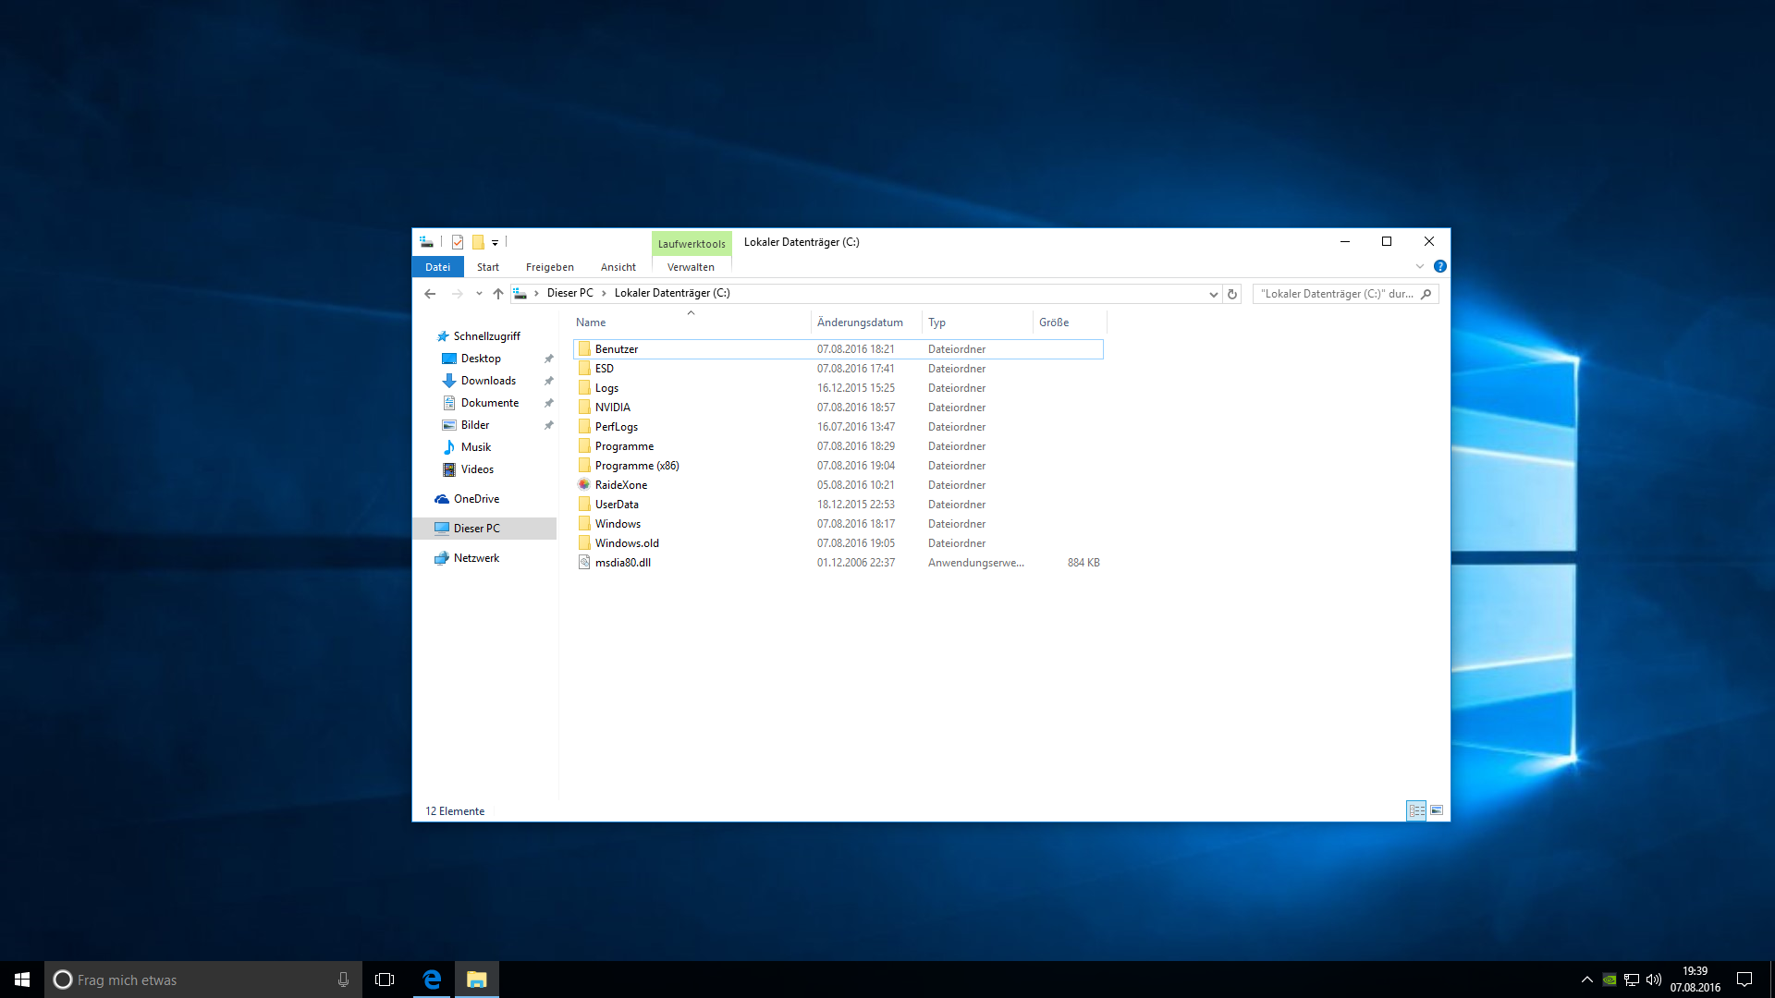Open the address bar history dropdown
This screenshot has width=1775, height=998.
tap(1213, 294)
